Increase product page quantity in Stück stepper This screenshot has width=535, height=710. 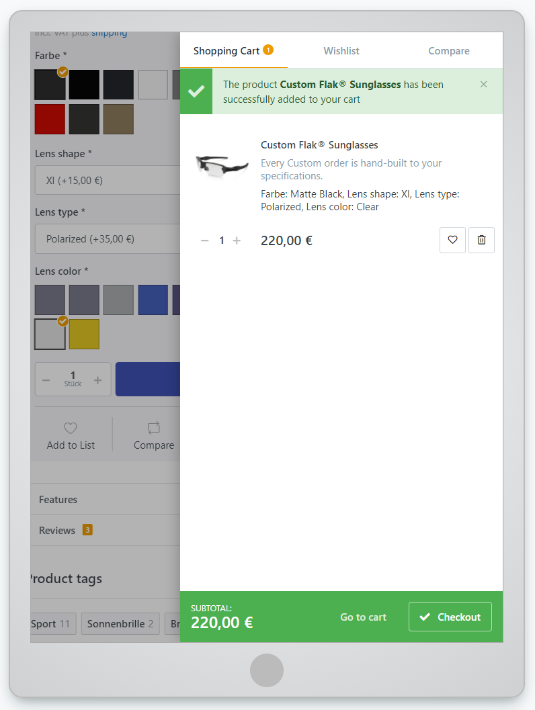click(98, 380)
